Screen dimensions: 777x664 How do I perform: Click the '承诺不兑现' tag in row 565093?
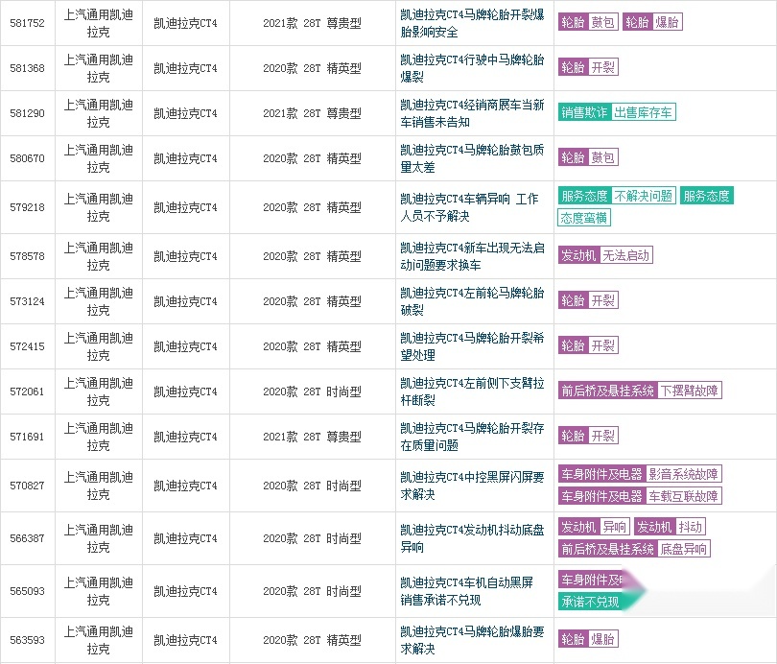[590, 602]
